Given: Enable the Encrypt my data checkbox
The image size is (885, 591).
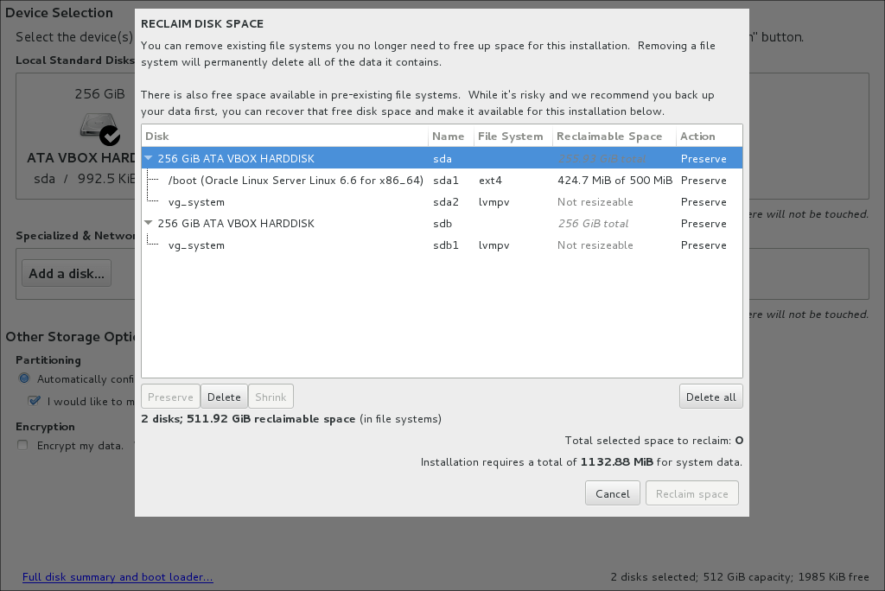Looking at the screenshot, I should coord(22,444).
